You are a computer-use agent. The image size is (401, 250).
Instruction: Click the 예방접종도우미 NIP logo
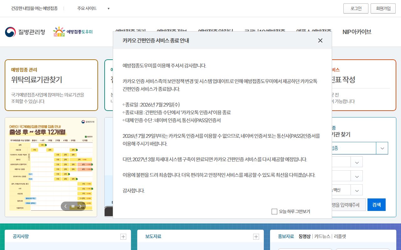73,32
